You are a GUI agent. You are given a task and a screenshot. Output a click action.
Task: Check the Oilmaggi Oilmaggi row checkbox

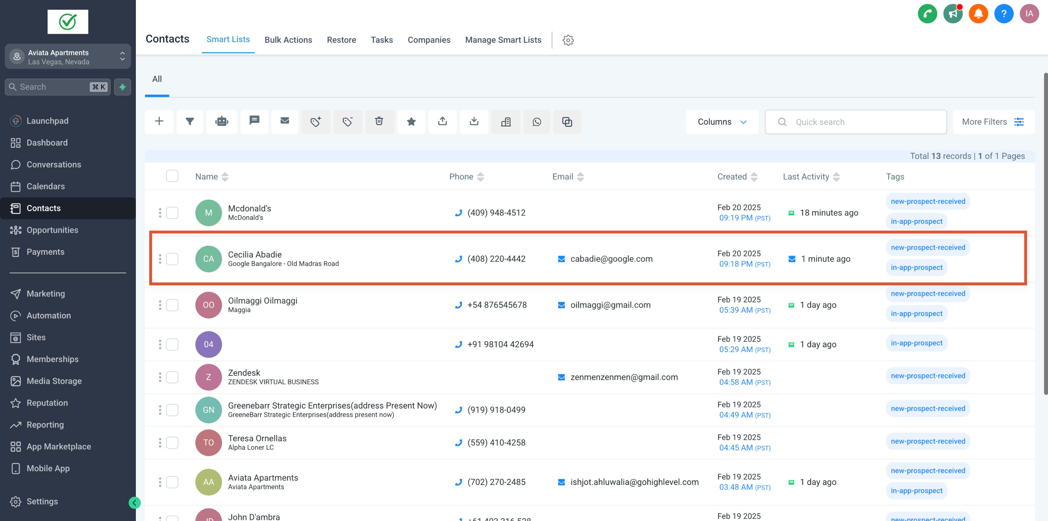tap(172, 305)
